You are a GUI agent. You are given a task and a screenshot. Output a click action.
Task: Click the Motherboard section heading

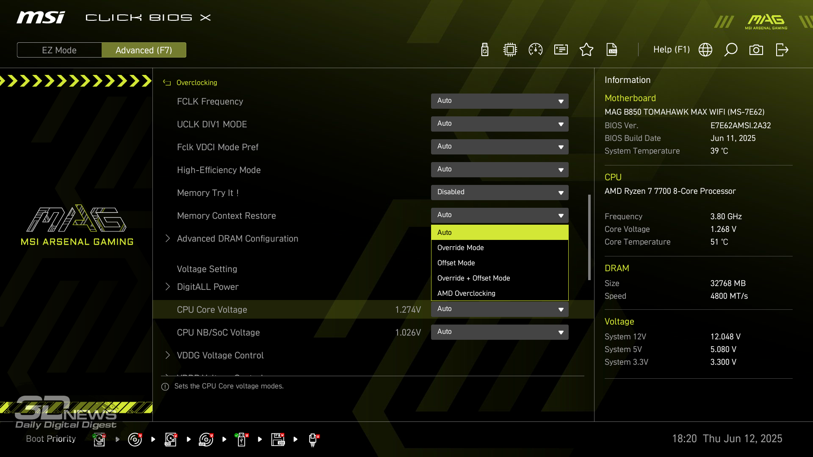630,98
